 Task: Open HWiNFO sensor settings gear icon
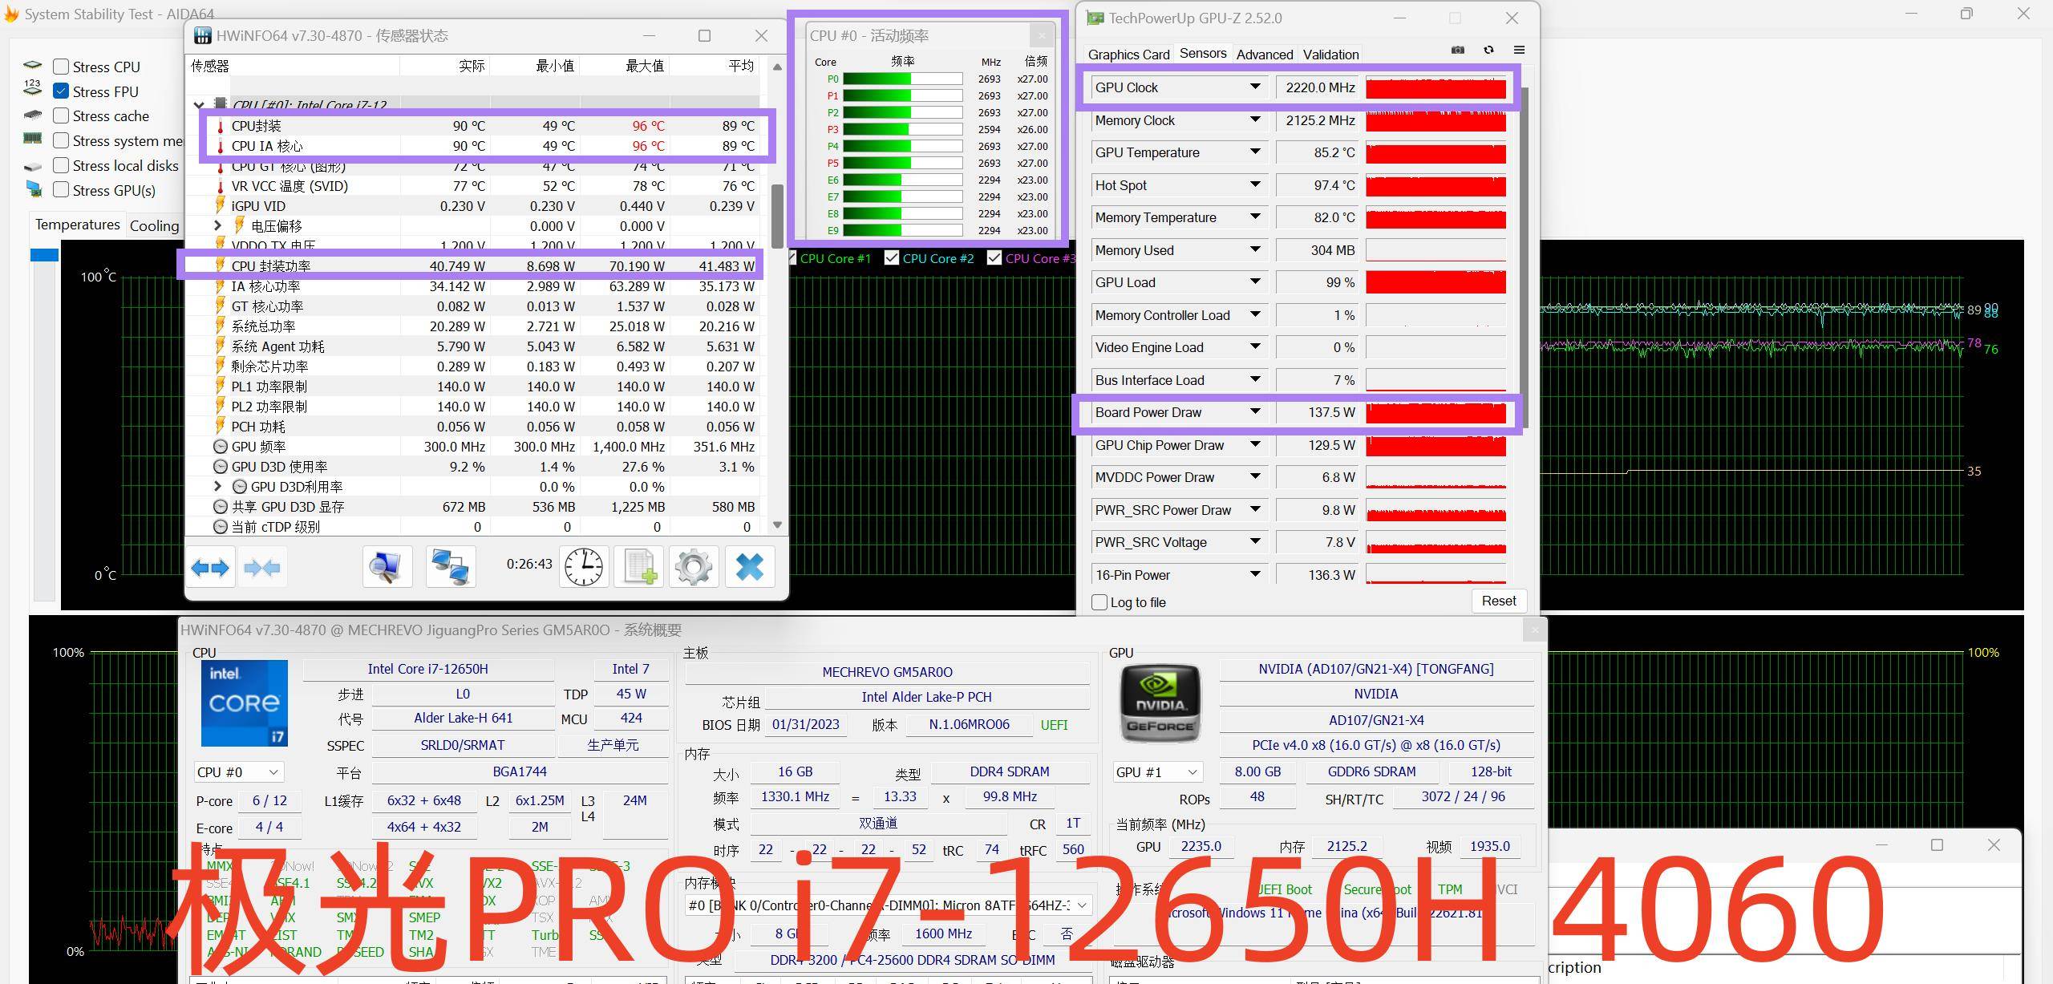click(694, 567)
